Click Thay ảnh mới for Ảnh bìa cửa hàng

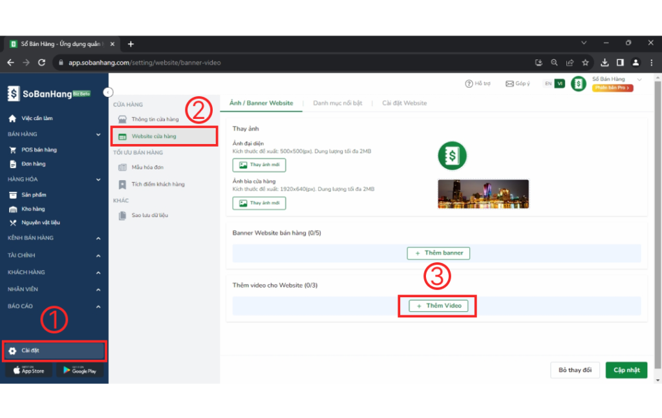259,204
